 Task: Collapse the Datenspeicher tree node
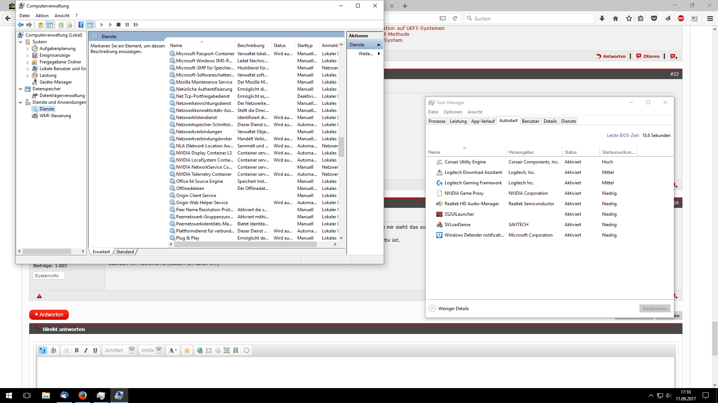[x=21, y=89]
